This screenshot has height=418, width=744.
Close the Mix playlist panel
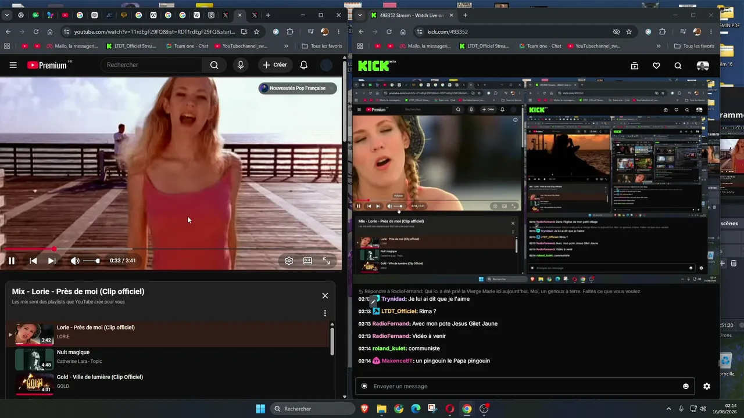tap(325, 296)
